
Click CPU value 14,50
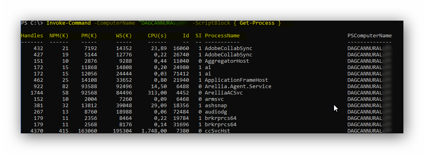pos(159,87)
